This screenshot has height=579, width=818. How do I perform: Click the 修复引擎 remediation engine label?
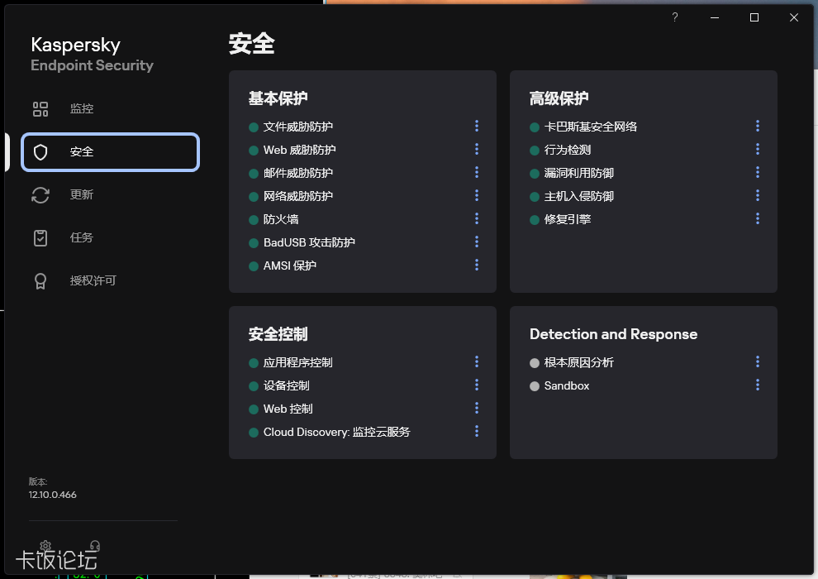coord(568,219)
